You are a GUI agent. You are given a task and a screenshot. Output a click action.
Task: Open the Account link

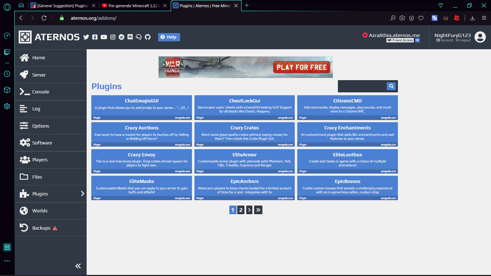coord(445,40)
